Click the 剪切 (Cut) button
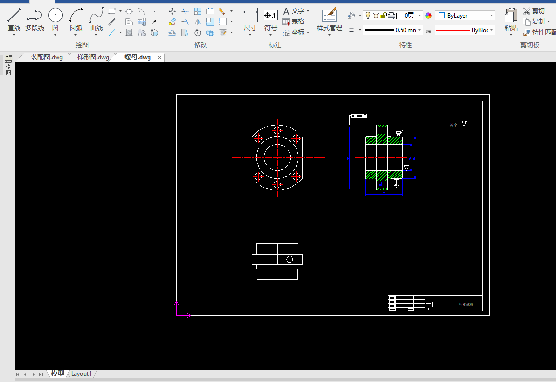 (x=534, y=11)
